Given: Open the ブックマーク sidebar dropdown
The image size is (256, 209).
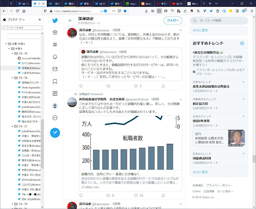Looking at the screenshot, I should (16, 20).
